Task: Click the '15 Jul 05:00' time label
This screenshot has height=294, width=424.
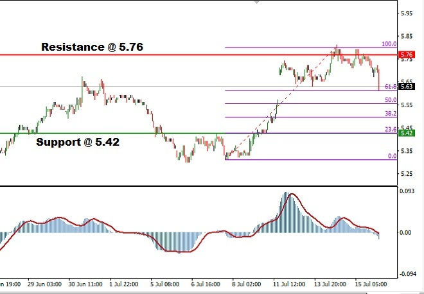Action: pyautogui.click(x=371, y=284)
